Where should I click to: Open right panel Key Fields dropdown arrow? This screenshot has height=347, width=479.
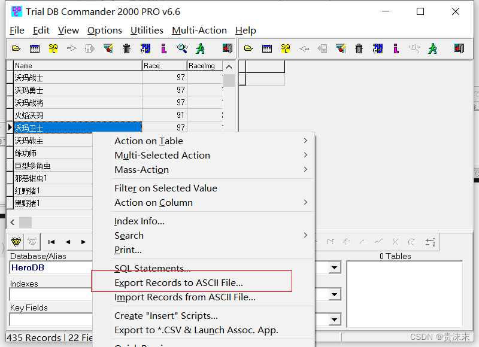335,319
